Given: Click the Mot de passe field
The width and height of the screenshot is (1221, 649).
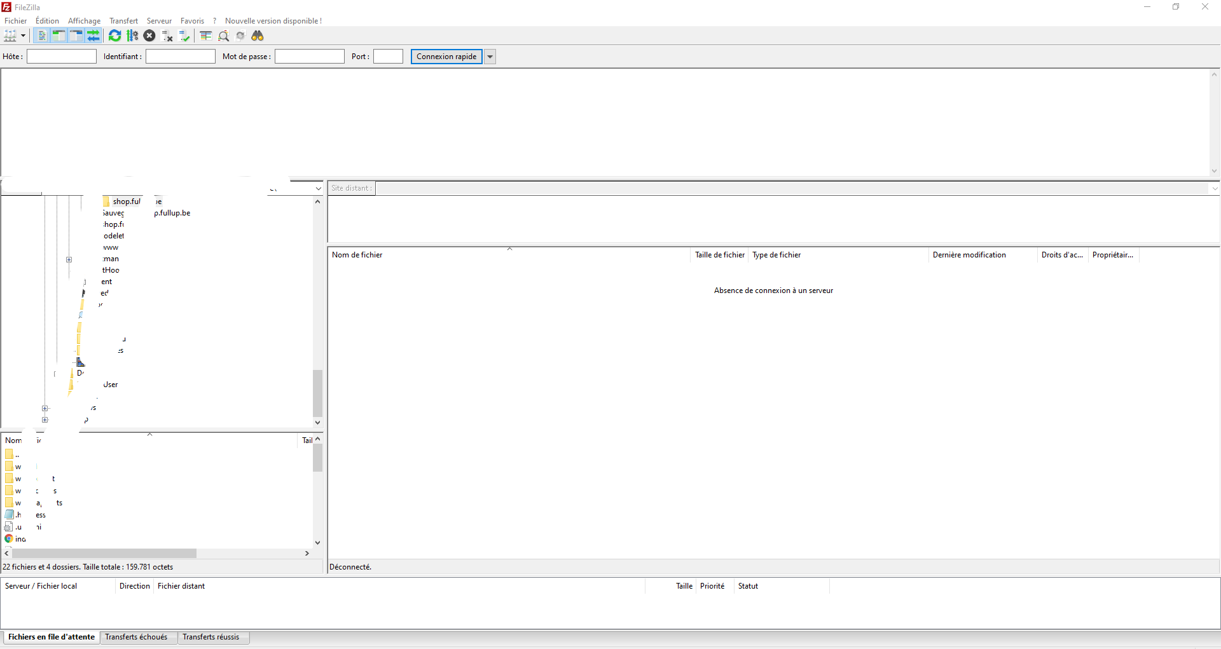Looking at the screenshot, I should (x=310, y=57).
